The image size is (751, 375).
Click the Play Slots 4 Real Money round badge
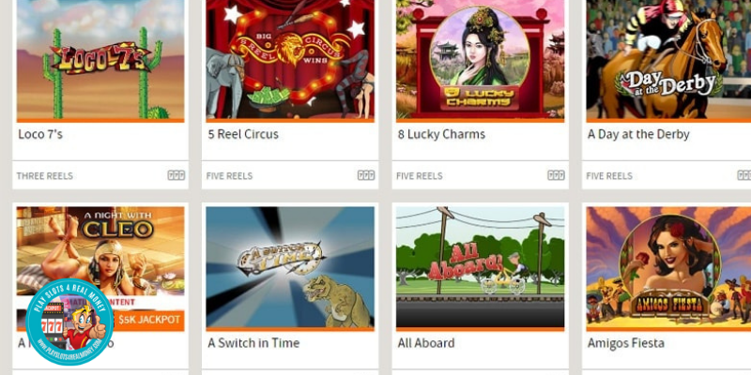[x=69, y=322]
